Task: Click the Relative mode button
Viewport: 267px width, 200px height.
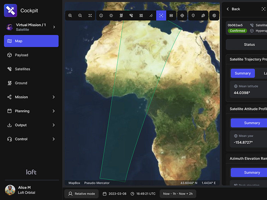Action: (81, 194)
